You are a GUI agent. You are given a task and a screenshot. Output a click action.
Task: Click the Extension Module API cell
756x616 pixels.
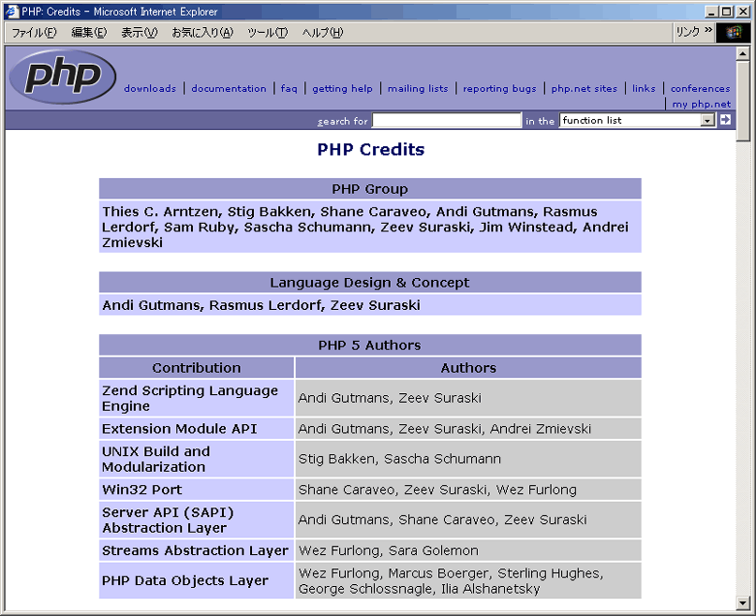pyautogui.click(x=196, y=429)
